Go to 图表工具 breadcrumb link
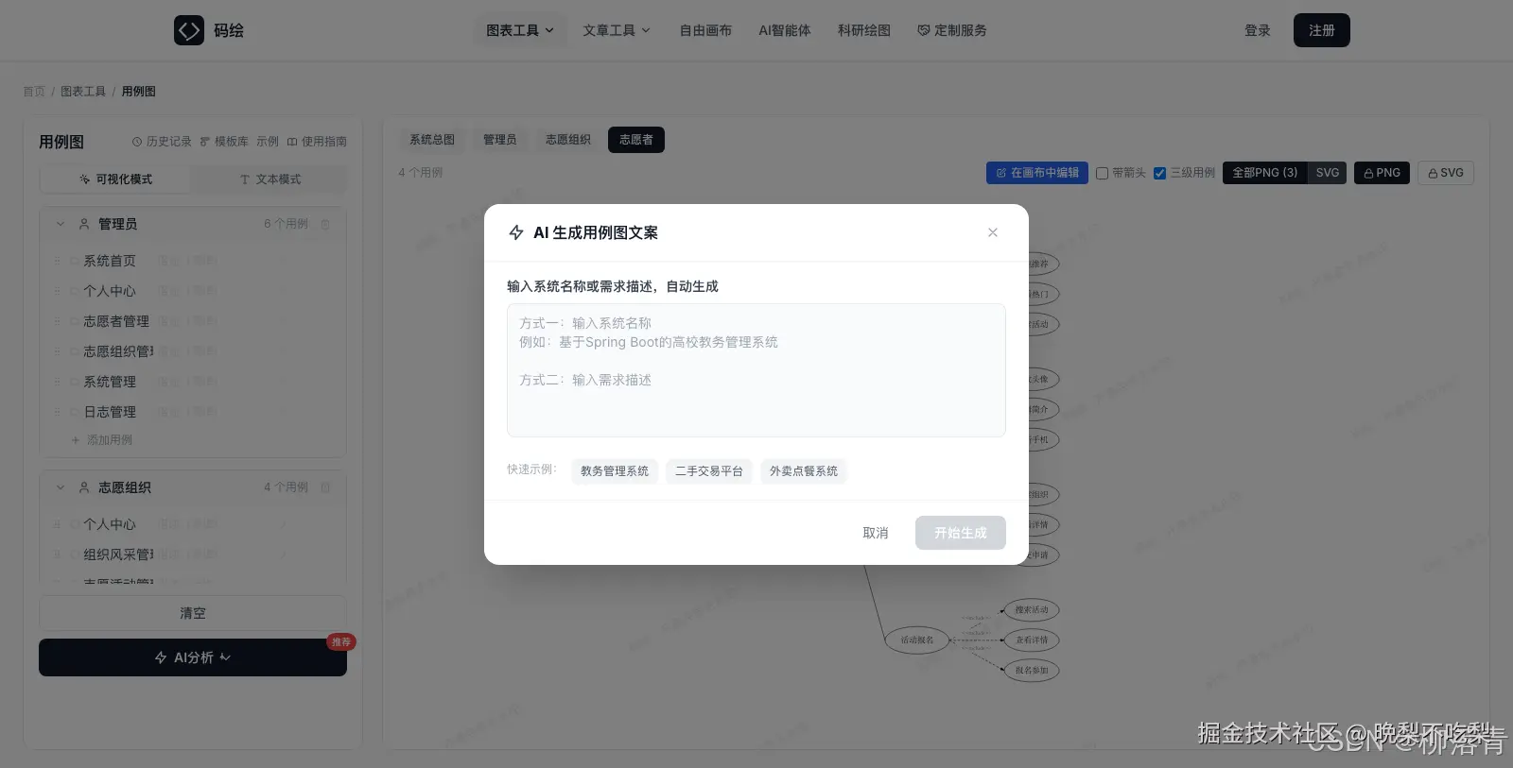The image size is (1513, 768). (83, 92)
